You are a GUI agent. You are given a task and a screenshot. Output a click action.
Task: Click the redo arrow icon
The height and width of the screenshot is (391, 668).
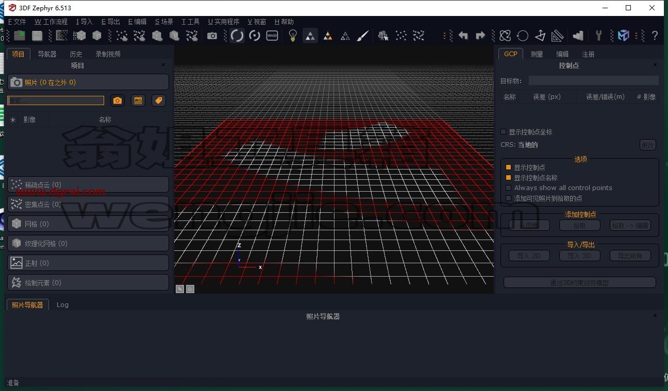(x=480, y=36)
